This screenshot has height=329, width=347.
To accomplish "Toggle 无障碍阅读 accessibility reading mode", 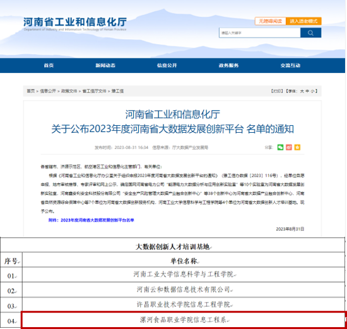I will coord(270,21).
